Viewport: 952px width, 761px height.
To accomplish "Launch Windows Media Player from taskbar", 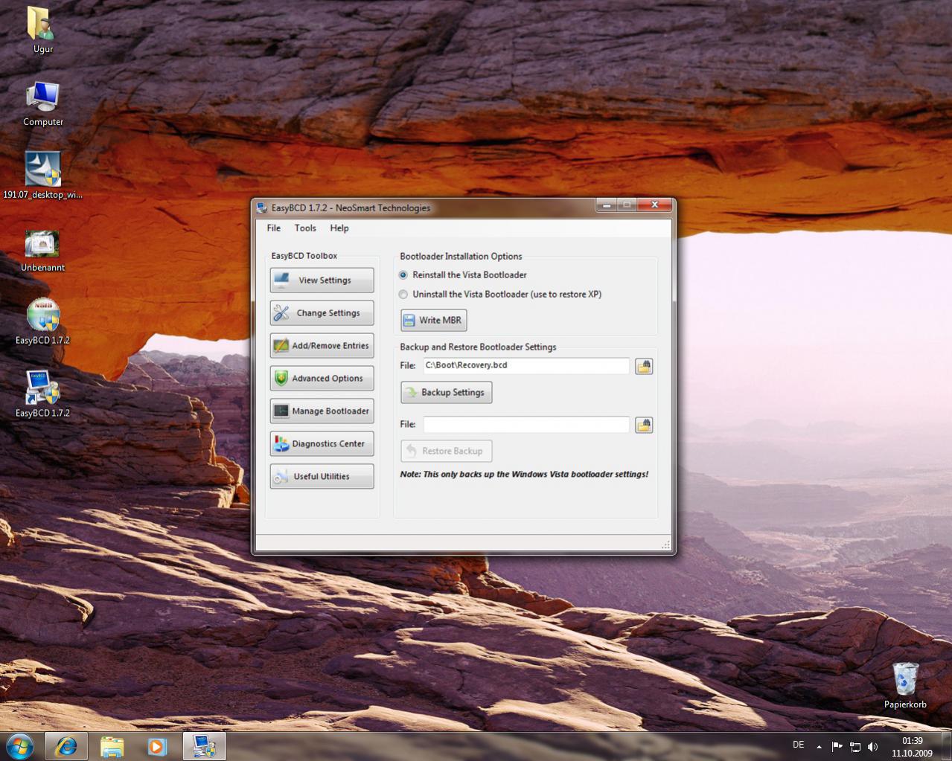I will (156, 746).
